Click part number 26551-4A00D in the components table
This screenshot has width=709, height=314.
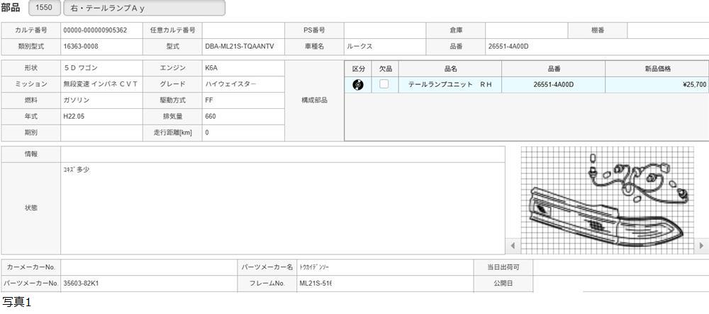(x=553, y=85)
